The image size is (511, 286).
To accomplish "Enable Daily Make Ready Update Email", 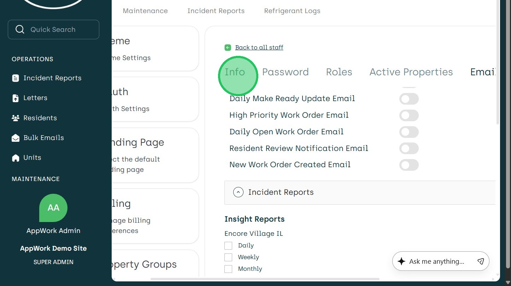I will 409,99.
